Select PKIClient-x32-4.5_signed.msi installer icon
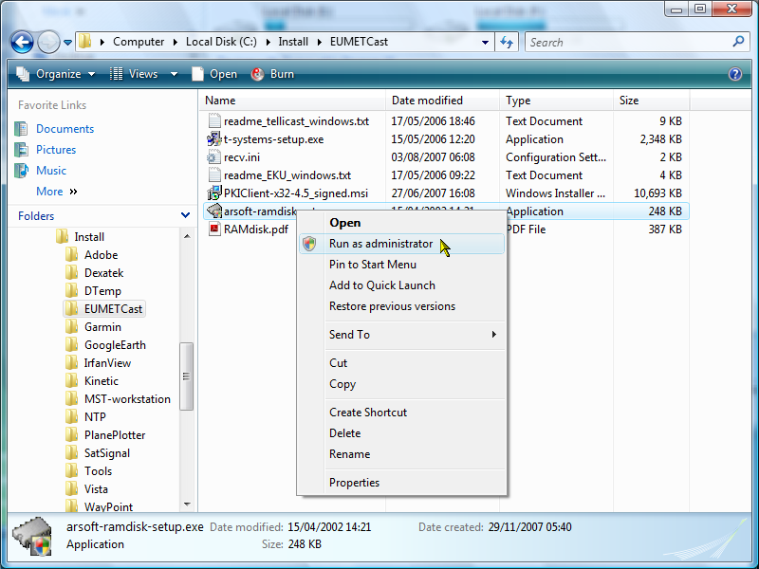Screen dimensions: 759x569 click(x=214, y=193)
